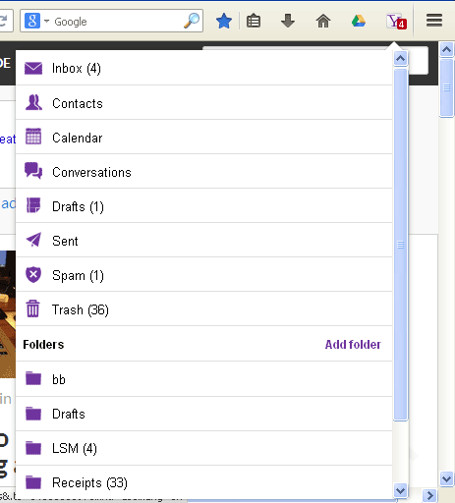This screenshot has height=503, width=455.
Task: Open Trash (36) menu entry
Action: click(204, 308)
